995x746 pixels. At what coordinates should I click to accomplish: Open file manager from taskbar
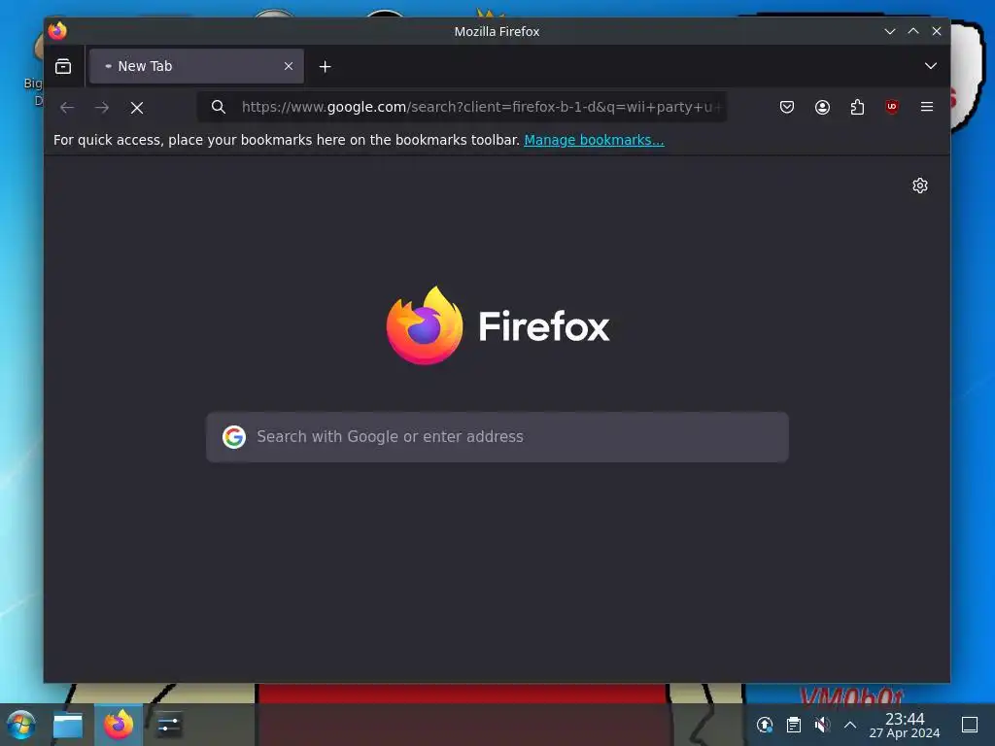[68, 725]
